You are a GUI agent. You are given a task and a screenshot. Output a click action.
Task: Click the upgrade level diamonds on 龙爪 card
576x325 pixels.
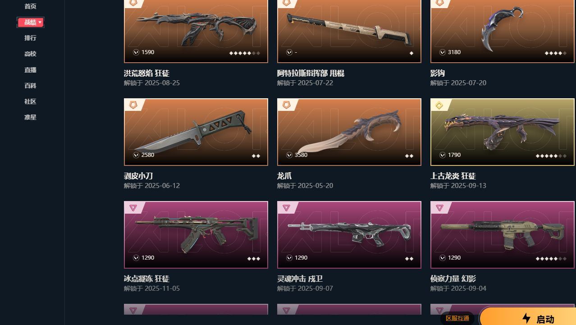tap(409, 156)
